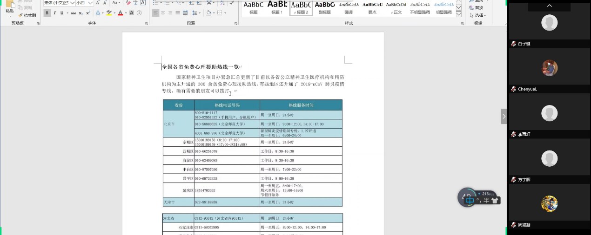Open the font size combo box 小四
This screenshot has height=235, width=591.
click(84, 3)
